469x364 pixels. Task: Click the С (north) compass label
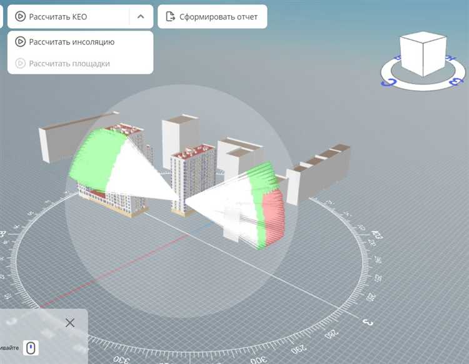coord(388,81)
